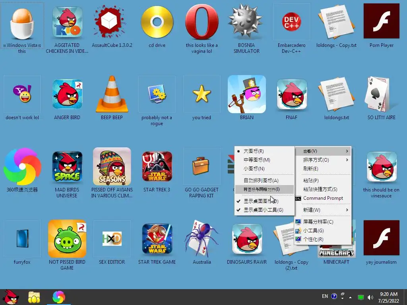The width and height of the screenshot is (407, 305).
Task: Open the green monitor tray icon
Action: click(361, 297)
